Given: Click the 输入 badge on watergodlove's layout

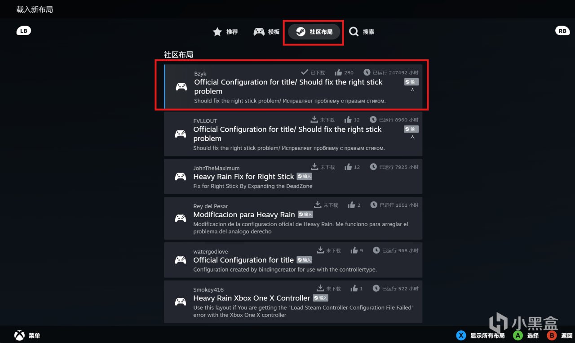Looking at the screenshot, I should click(x=304, y=260).
